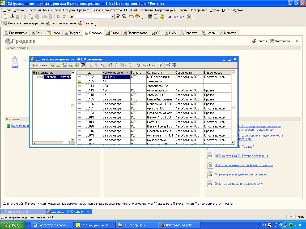Add a new contract via the Add icon
This screenshot has width=306, height=229.
(52, 65)
